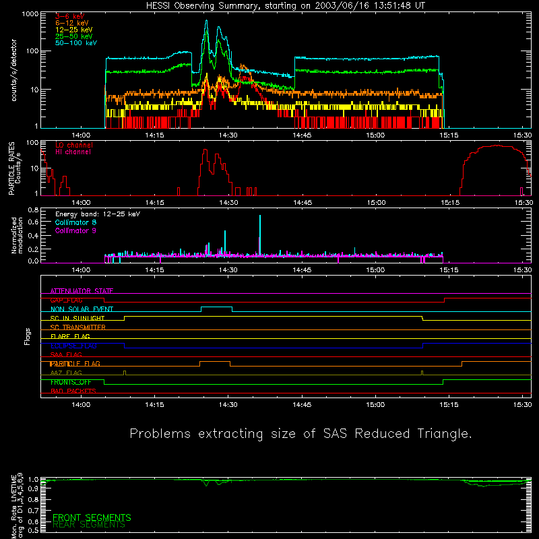Select the 12-25 keV legend label

[74, 30]
